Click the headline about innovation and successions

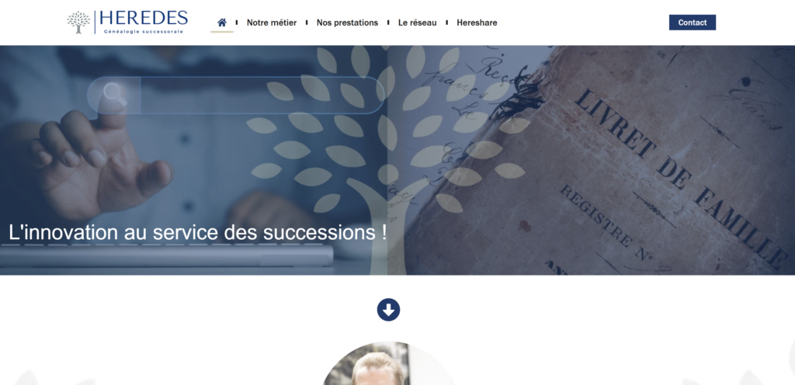coord(198,233)
